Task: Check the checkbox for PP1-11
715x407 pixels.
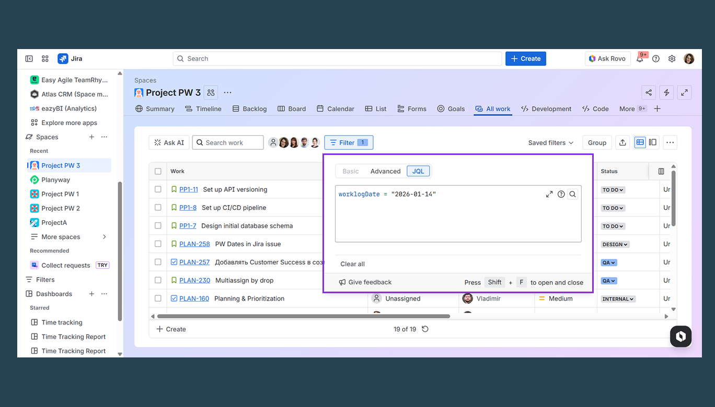Action: tap(157, 189)
